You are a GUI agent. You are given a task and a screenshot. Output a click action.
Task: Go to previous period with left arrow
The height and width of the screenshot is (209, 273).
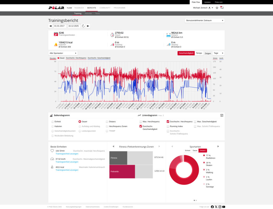pos(50,26)
